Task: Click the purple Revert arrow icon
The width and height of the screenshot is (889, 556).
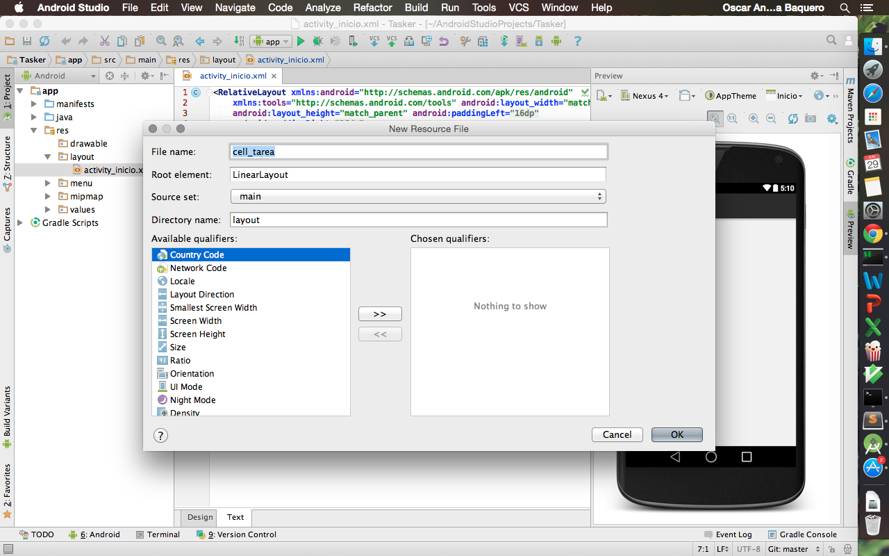Action: coord(444,42)
